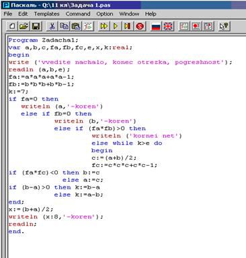The height and width of the screenshot is (258, 246).
Task: Click the 'else if (fa*fb)>0 then' line
Action: (100, 129)
